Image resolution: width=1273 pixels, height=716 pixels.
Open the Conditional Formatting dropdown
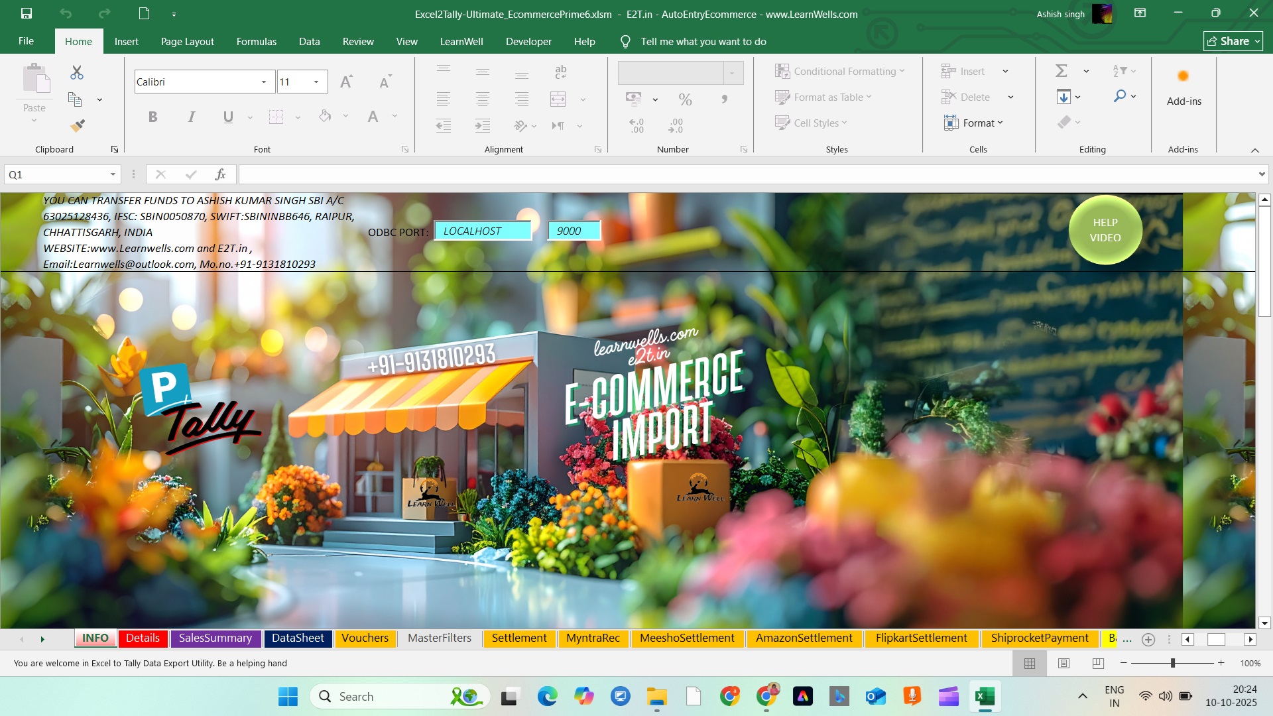pyautogui.click(x=839, y=71)
